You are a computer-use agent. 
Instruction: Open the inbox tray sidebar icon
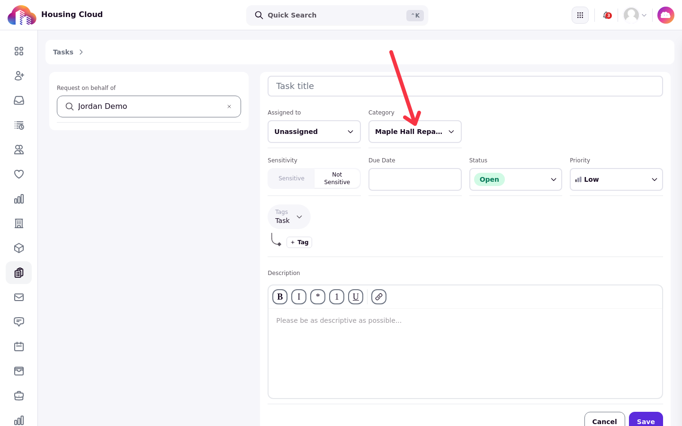(19, 100)
